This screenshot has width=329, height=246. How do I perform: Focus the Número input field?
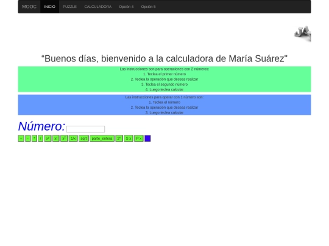[x=86, y=129]
